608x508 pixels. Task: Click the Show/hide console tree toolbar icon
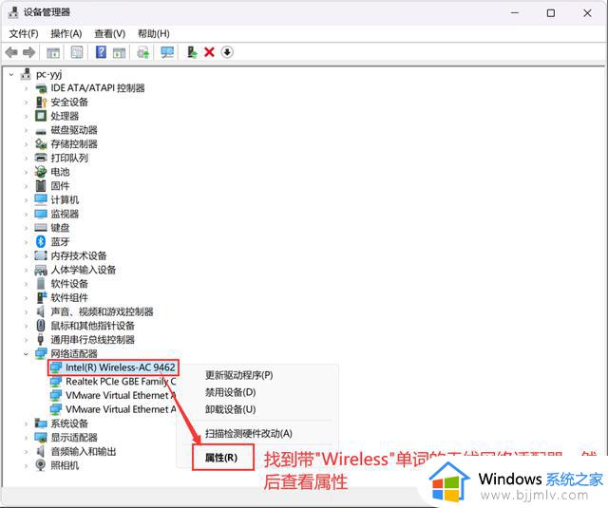click(x=53, y=52)
